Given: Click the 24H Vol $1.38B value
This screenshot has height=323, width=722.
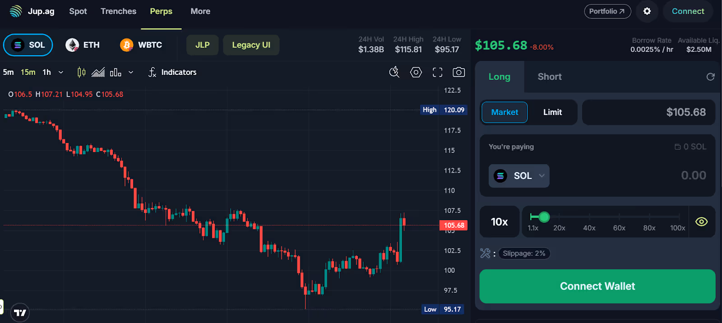Looking at the screenshot, I should coord(371,50).
